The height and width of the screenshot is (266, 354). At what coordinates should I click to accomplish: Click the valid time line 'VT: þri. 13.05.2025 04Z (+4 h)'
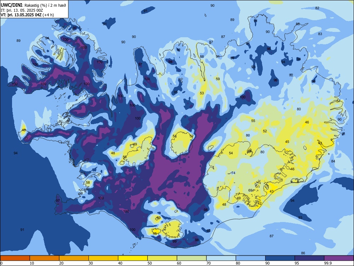pyautogui.click(x=27, y=15)
